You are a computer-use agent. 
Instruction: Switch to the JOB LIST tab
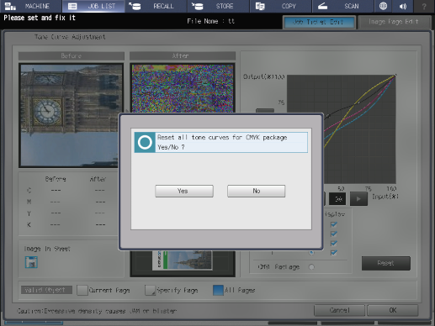[x=93, y=6]
